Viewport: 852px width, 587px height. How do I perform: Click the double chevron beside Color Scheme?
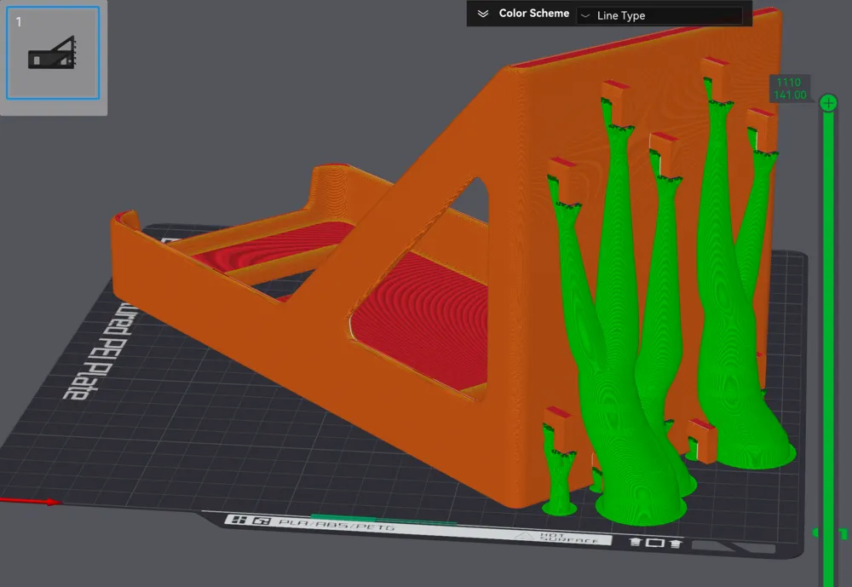(483, 14)
